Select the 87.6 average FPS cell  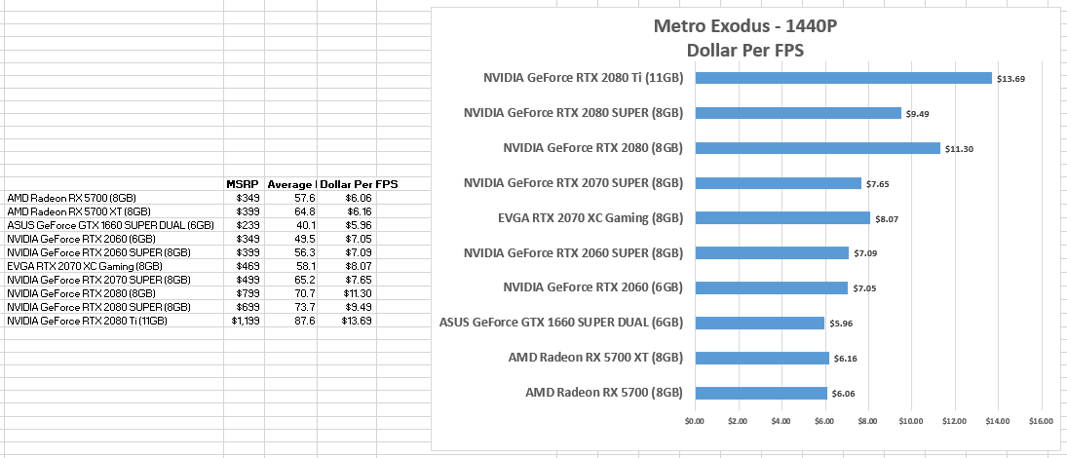[x=291, y=321]
